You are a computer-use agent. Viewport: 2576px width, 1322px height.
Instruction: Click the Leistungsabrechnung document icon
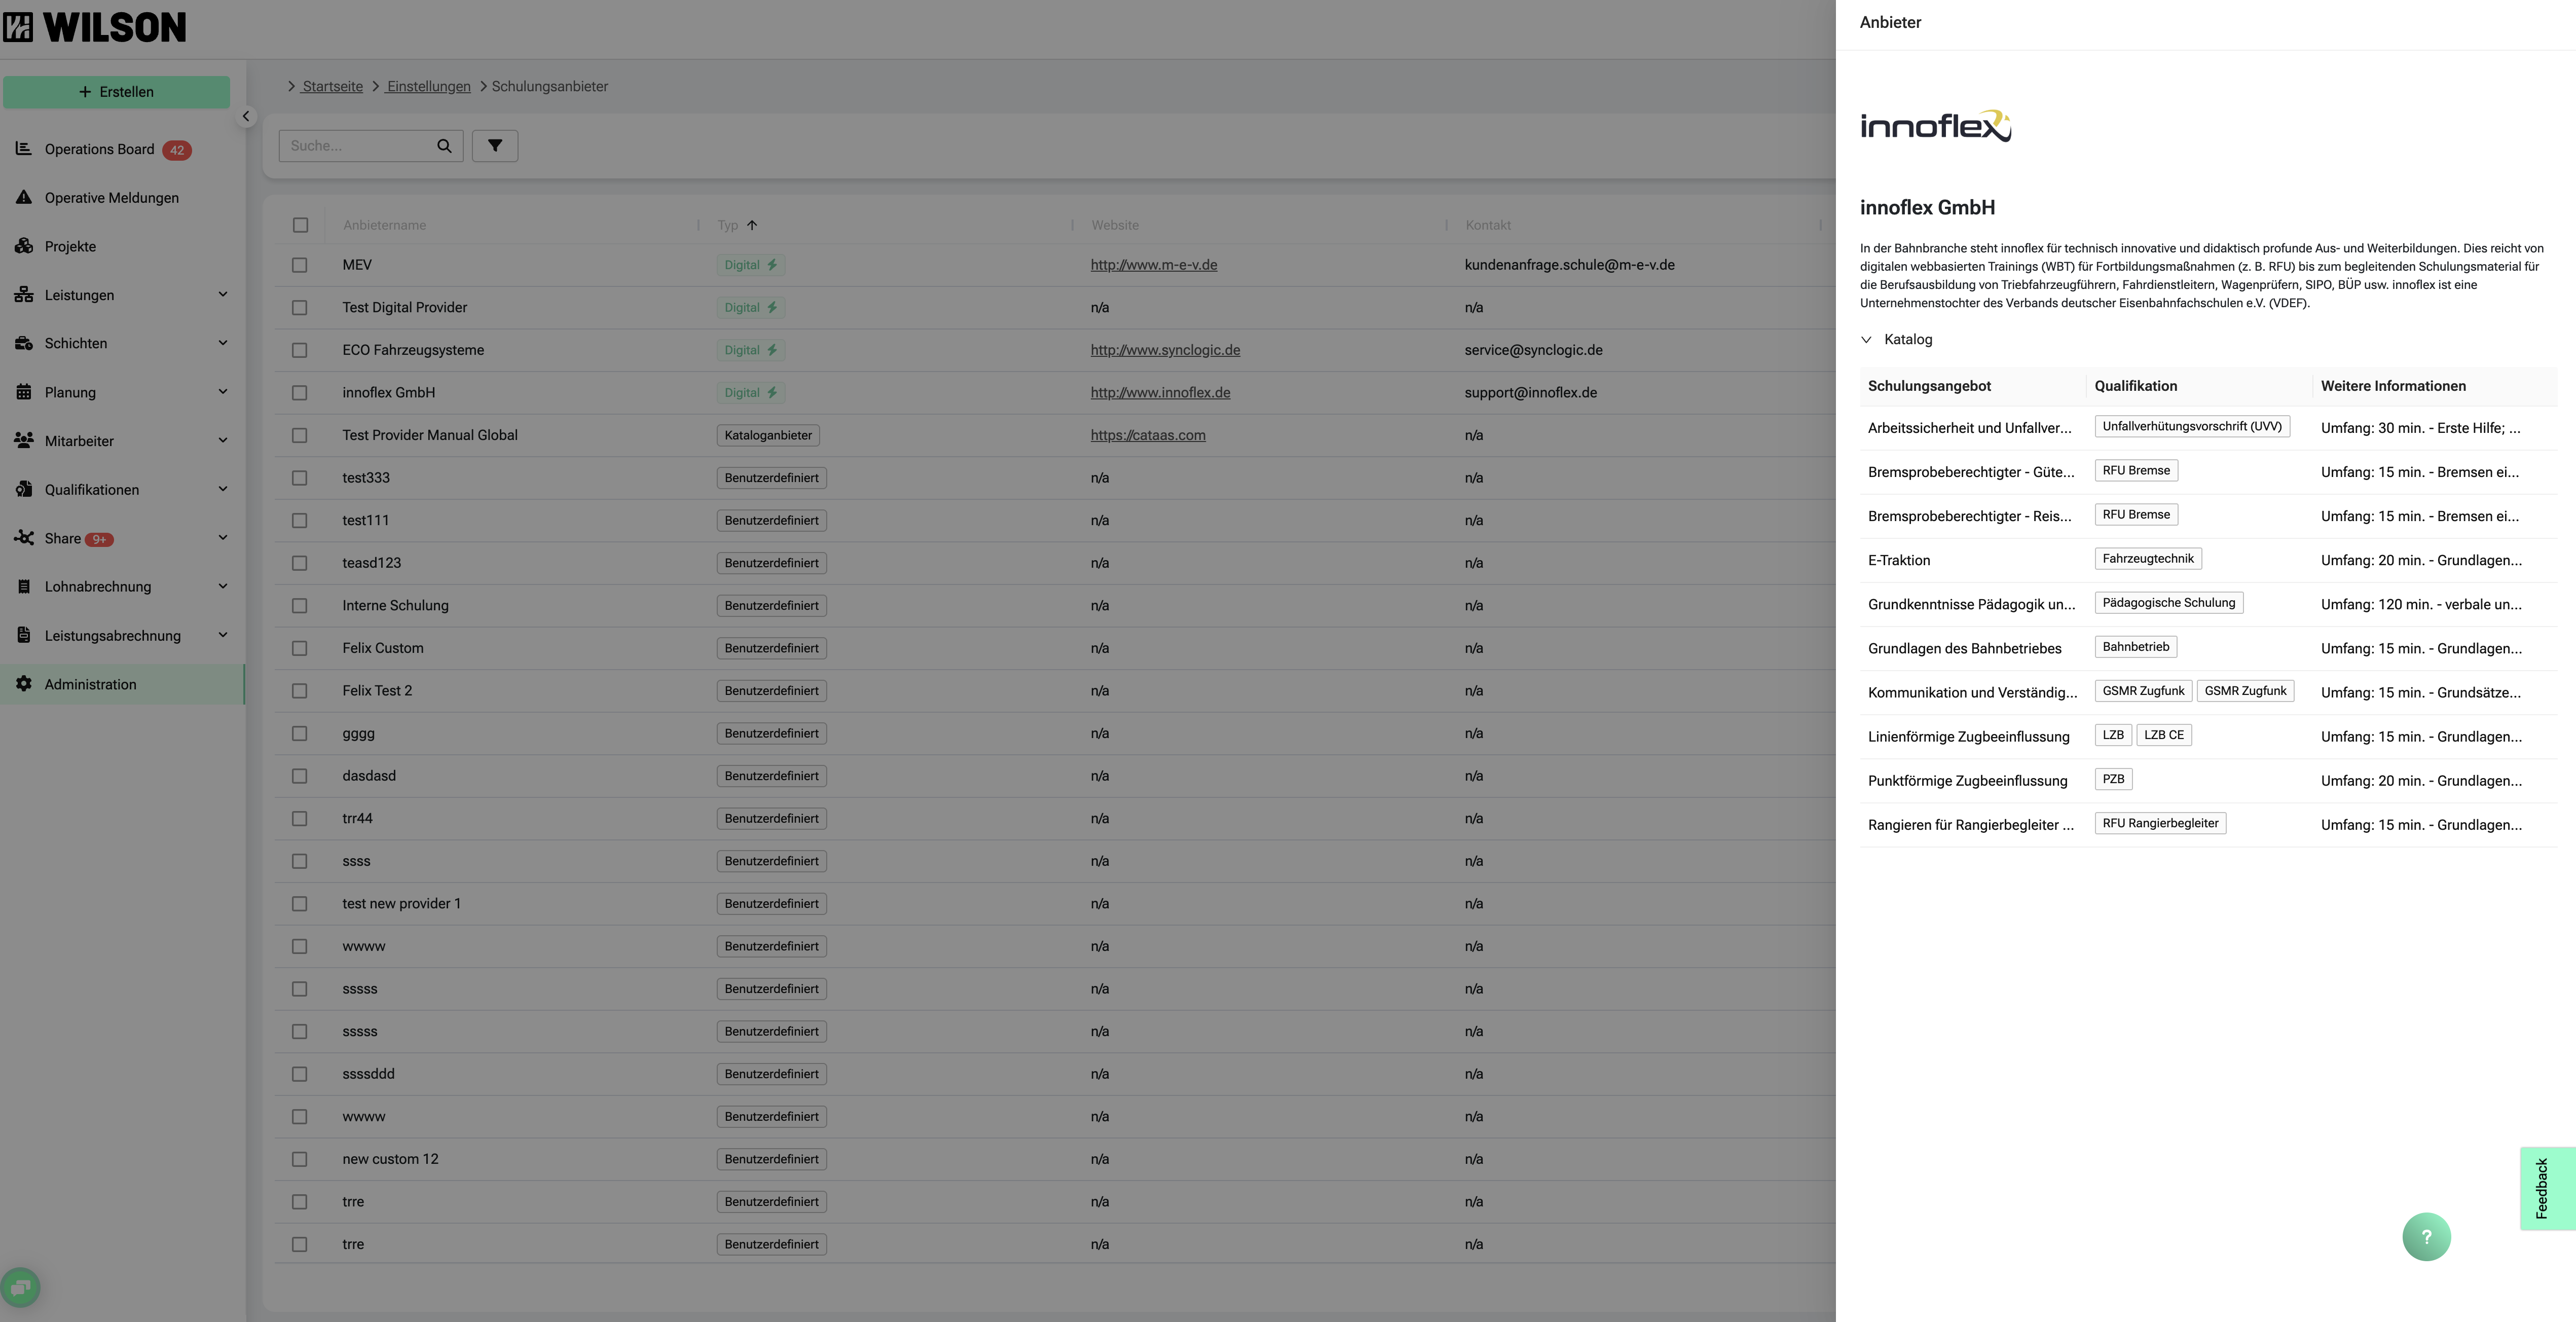pos(23,635)
